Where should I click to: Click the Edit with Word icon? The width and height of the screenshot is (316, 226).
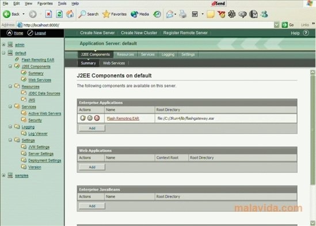[x=195, y=14]
